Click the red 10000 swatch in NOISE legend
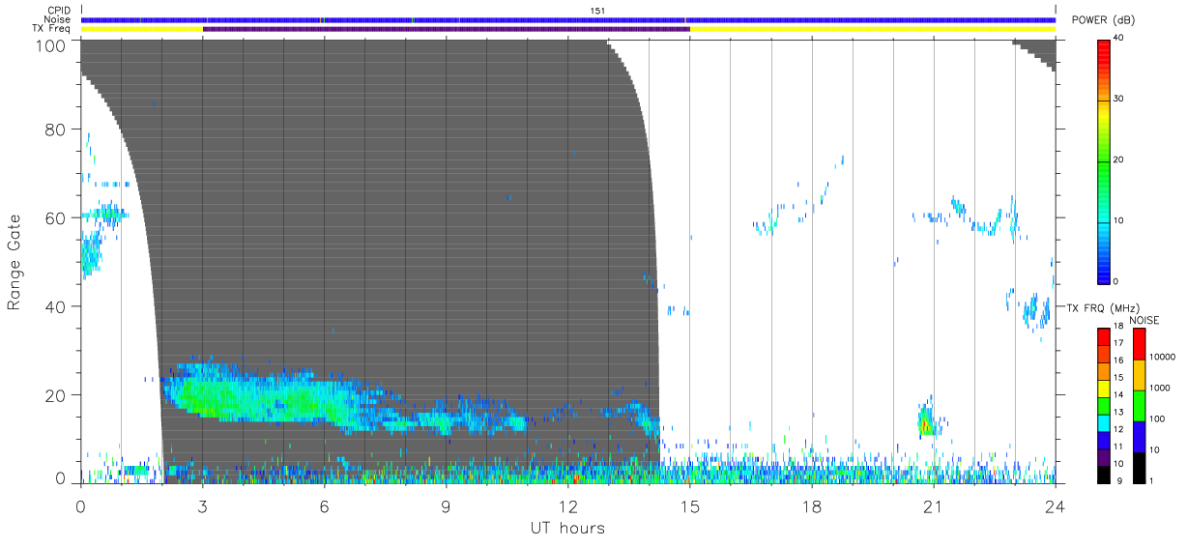The image size is (1187, 548). [1139, 344]
